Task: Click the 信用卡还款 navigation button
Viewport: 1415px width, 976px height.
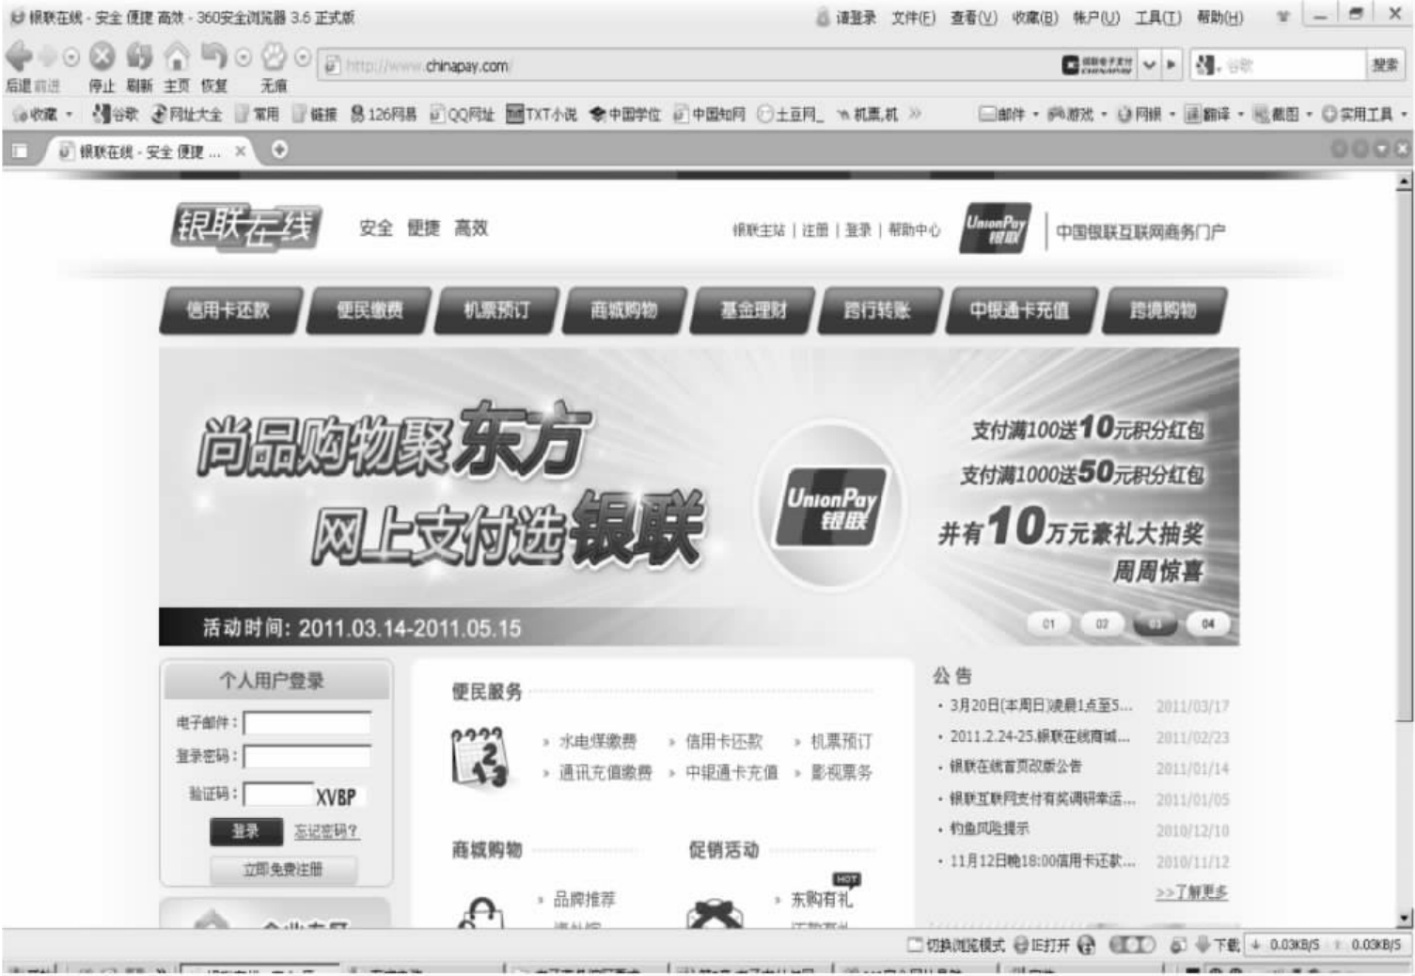Action: (229, 310)
